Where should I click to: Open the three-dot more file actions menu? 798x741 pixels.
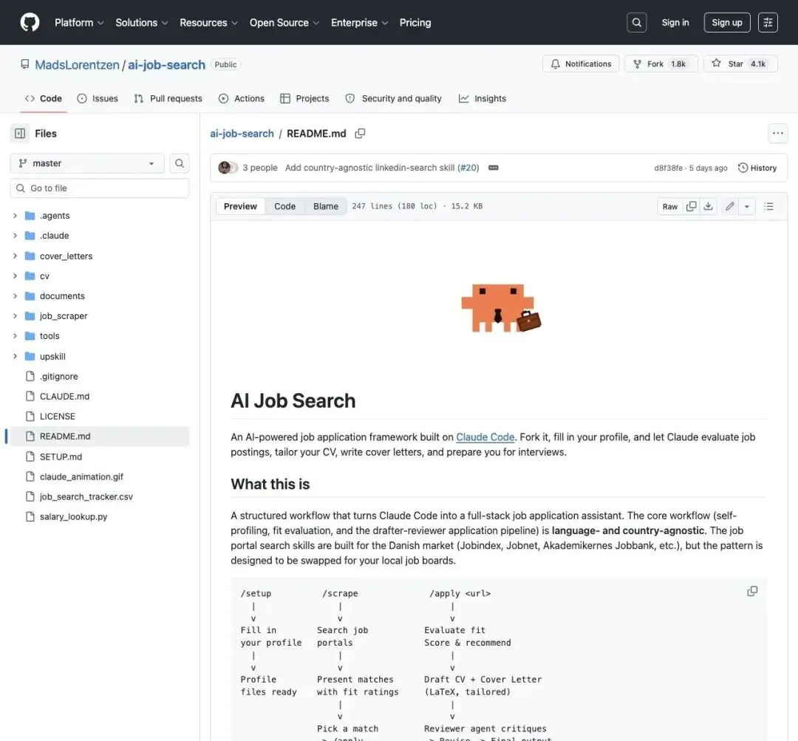[777, 133]
